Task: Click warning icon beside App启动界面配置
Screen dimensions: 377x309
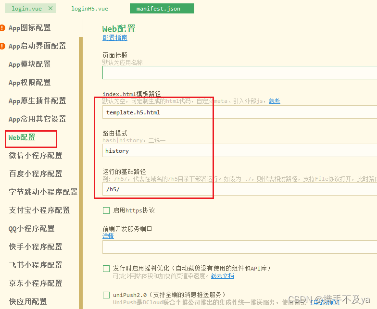Action: pos(3,46)
